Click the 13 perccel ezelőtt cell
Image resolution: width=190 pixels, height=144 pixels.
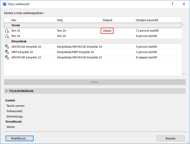(147, 31)
